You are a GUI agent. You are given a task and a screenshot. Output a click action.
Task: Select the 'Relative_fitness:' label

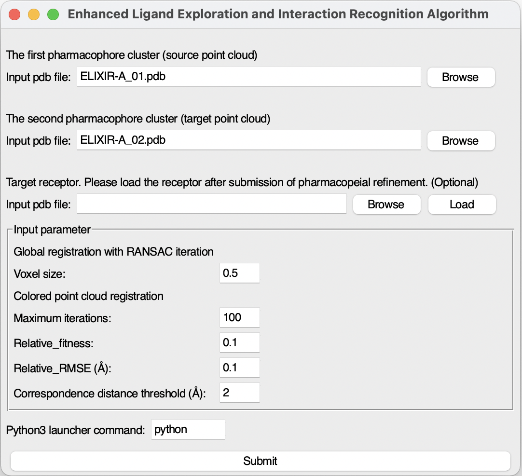pyautogui.click(x=54, y=343)
